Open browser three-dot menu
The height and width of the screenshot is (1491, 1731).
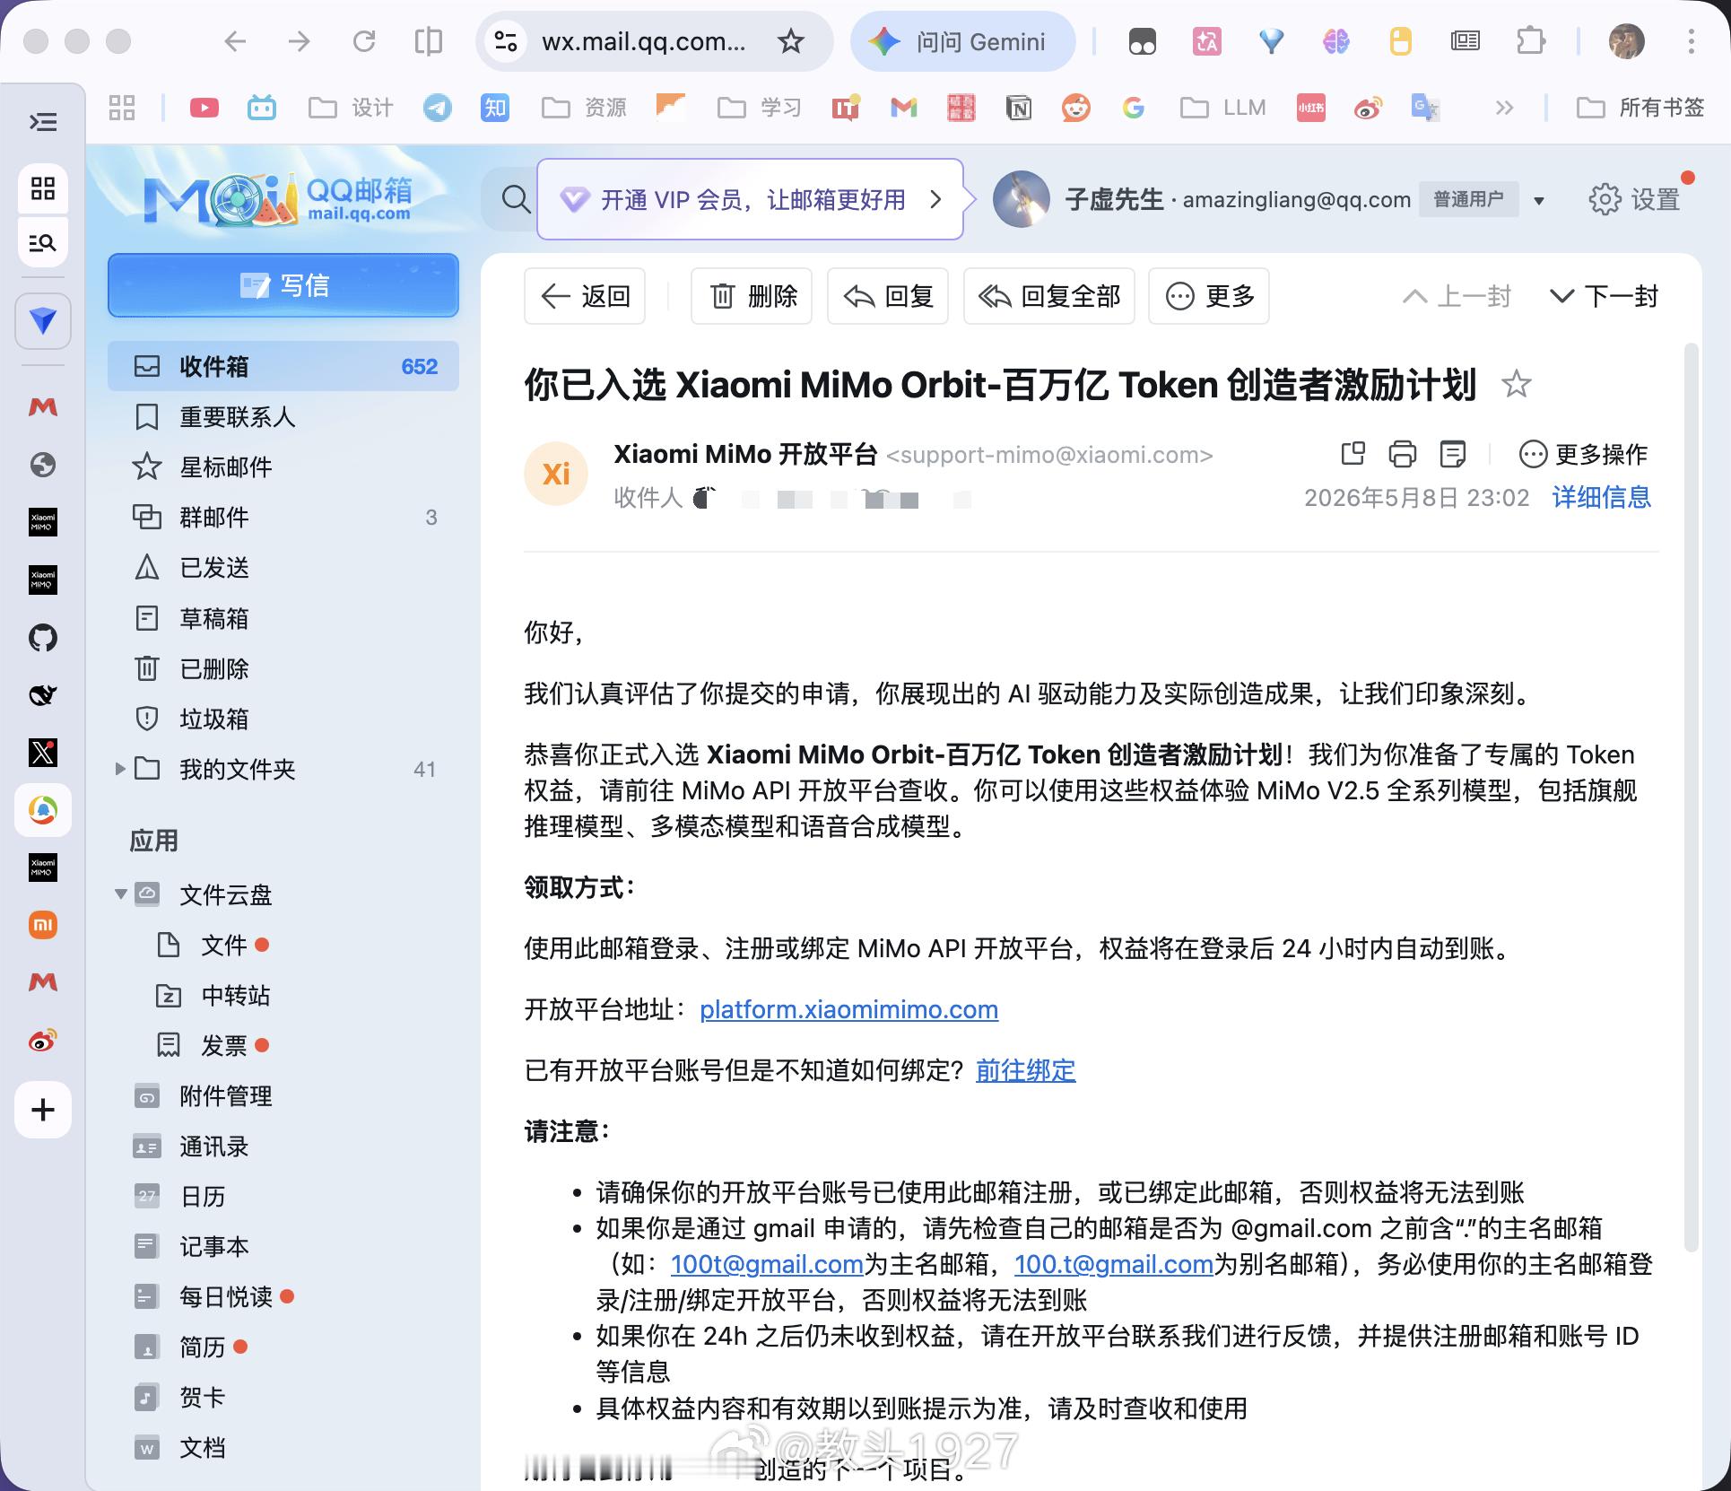tap(1691, 41)
